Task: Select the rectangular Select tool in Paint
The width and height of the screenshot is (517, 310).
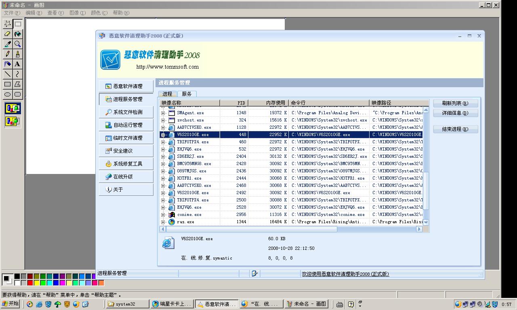Action: (18, 24)
